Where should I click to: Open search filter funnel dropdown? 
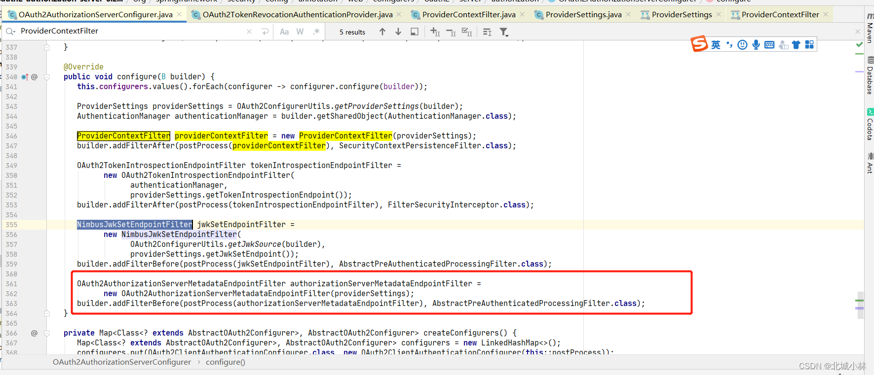pyautogui.click(x=504, y=32)
